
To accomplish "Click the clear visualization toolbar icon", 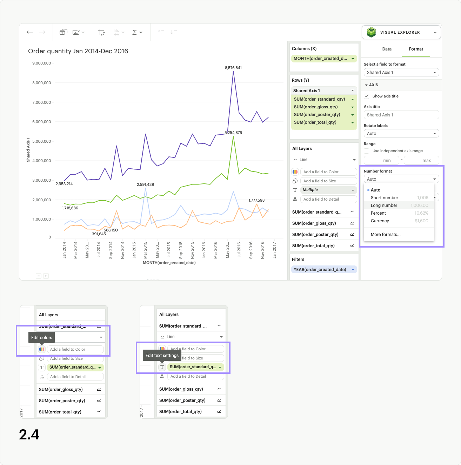I will point(76,32).
